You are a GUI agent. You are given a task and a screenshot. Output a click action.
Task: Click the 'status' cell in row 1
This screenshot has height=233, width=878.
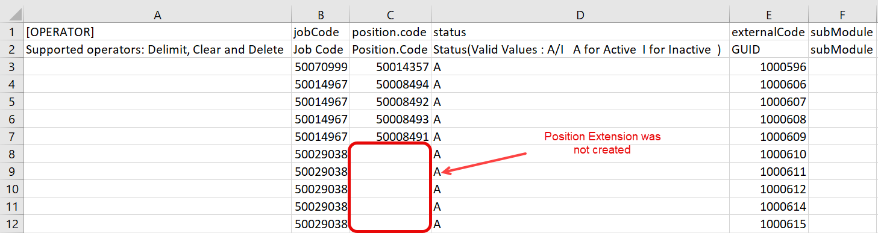(x=580, y=32)
